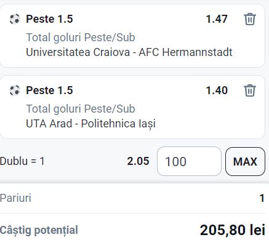269x240 pixels.
Task: Click the 1.47 odds value
Action: click(217, 19)
